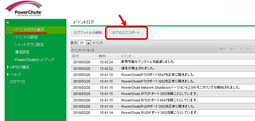Click page number 1 in pagination
The image size is (255, 121).
point(241,49)
